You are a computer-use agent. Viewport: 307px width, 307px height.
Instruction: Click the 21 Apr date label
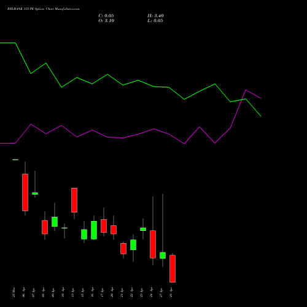click(x=122, y=292)
